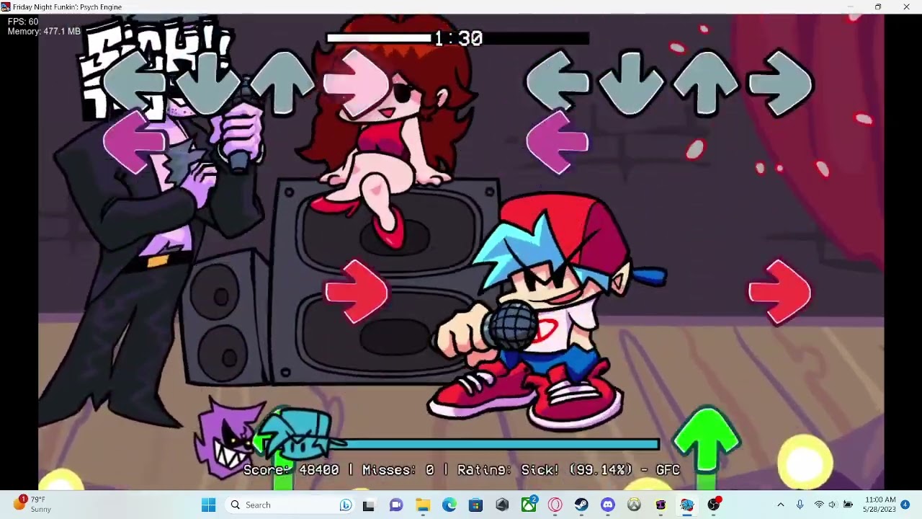
Task: Open the Xbox app on the taskbar
Action: pyautogui.click(x=529, y=505)
